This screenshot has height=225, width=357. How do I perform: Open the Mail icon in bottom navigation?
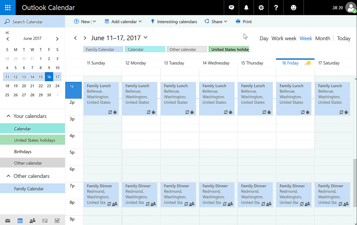coord(8,221)
